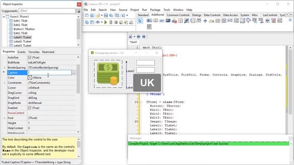This screenshot has height=165, width=294.
Task: Collapse the Form1: TForm1 tree node
Action: coord(4,16)
